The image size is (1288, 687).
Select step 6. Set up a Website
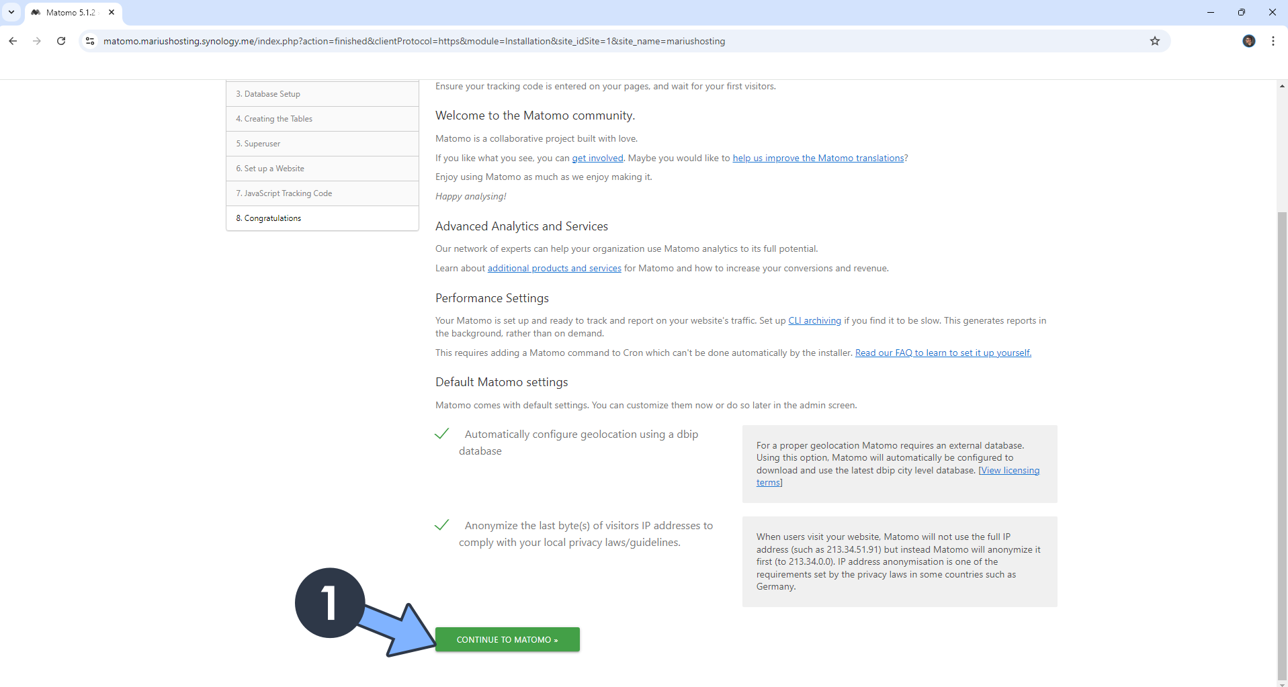323,169
